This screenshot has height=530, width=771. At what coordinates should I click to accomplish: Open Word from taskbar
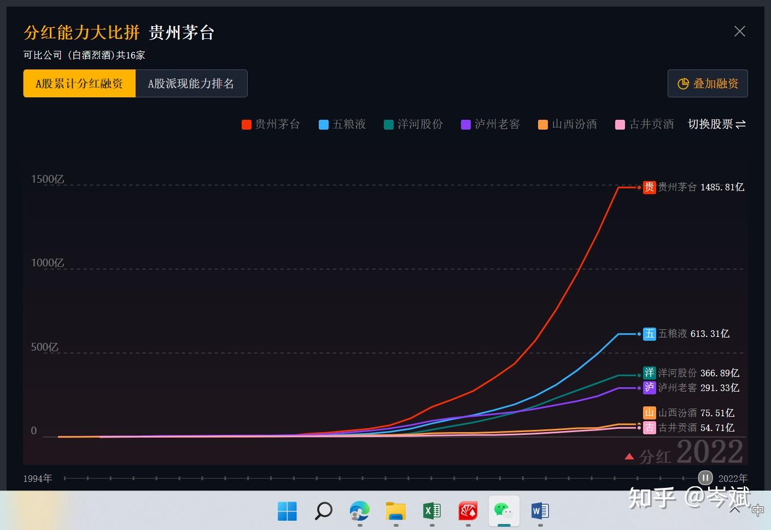click(540, 511)
